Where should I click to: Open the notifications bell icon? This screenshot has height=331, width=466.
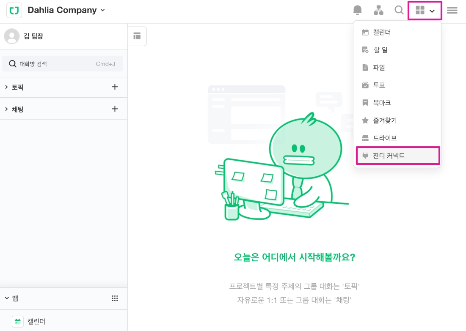357,11
